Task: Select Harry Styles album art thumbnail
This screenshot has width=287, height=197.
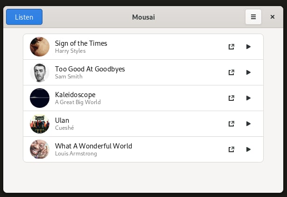Action: pyautogui.click(x=40, y=47)
